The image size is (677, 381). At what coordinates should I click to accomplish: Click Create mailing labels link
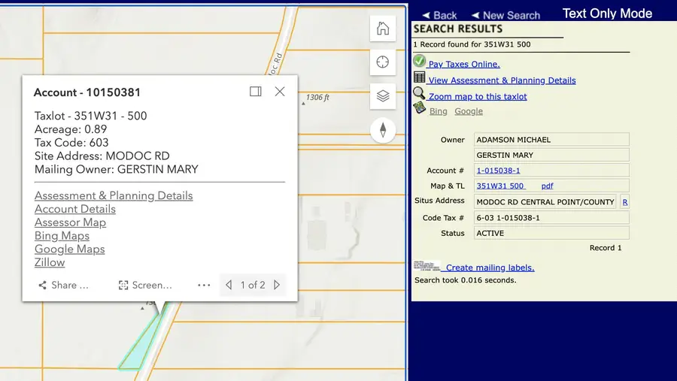(x=490, y=268)
